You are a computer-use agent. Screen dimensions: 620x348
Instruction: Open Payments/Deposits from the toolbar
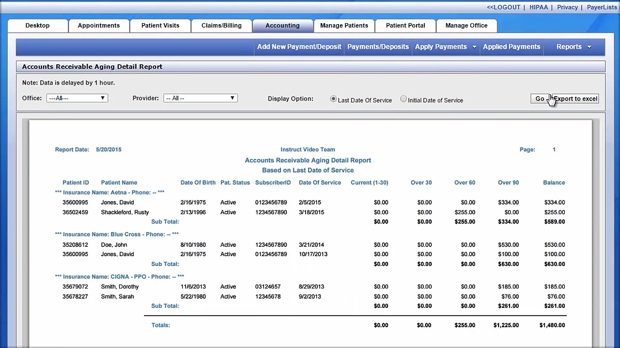click(378, 47)
